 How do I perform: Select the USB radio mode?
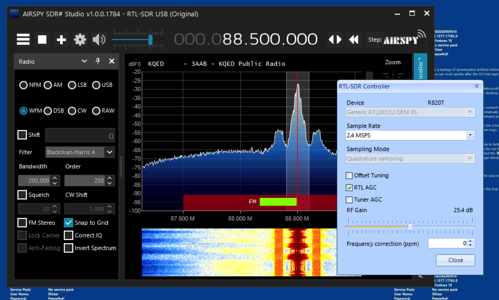click(x=96, y=85)
